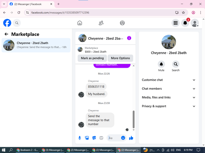The width and height of the screenshot is (205, 153).
Task: Expand the Customise chat section
Action: click(169, 80)
